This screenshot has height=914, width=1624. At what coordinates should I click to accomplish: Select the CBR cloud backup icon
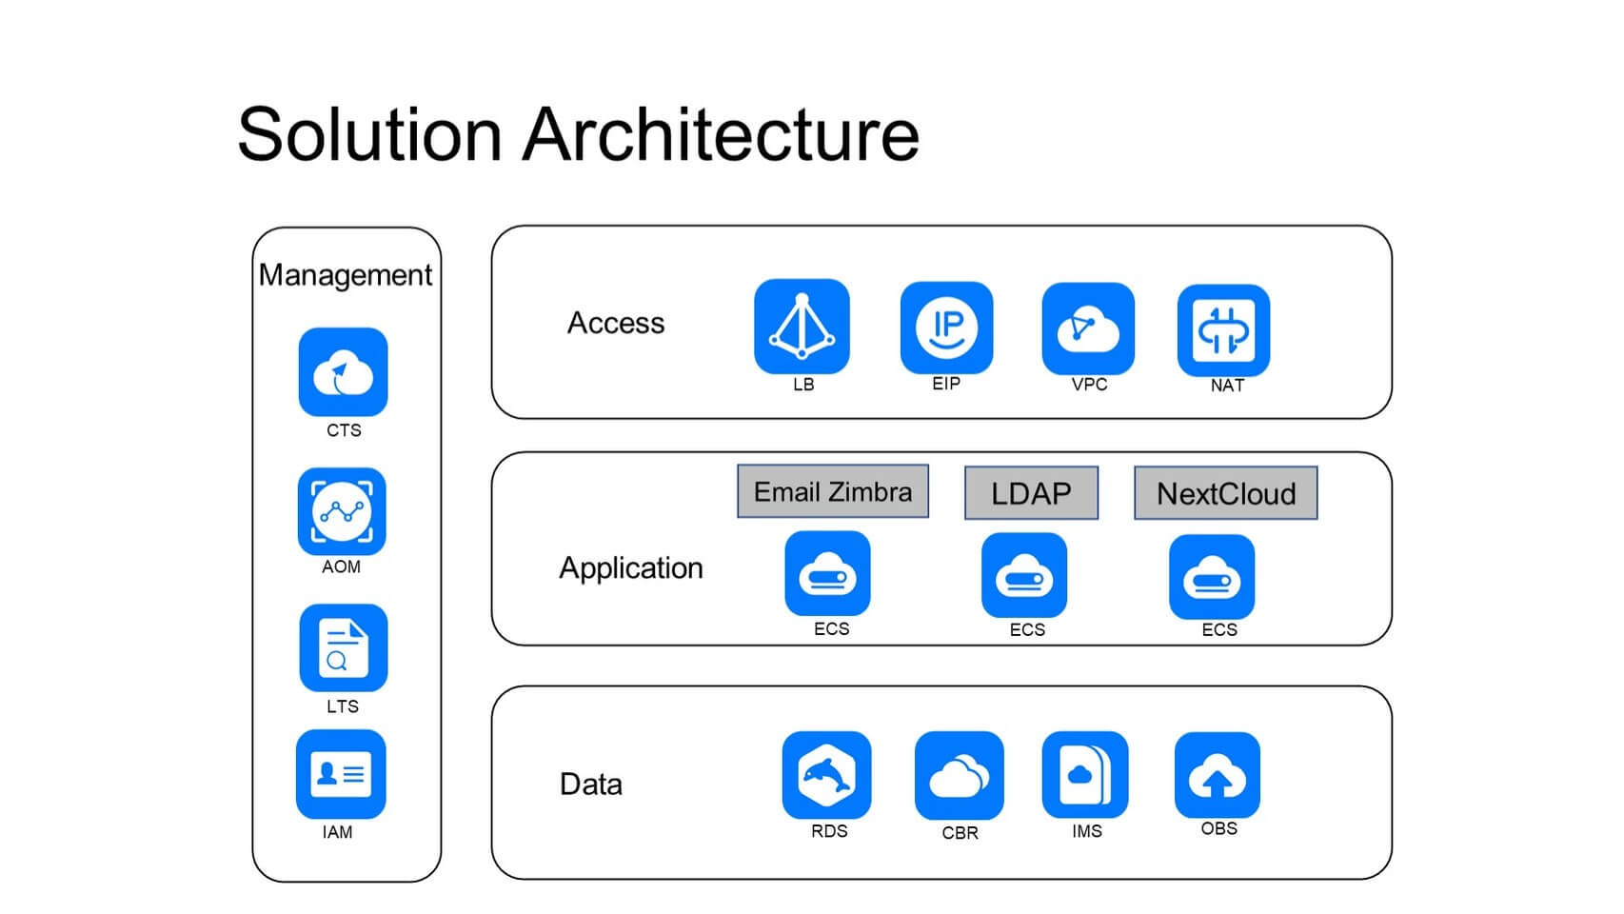click(x=959, y=775)
